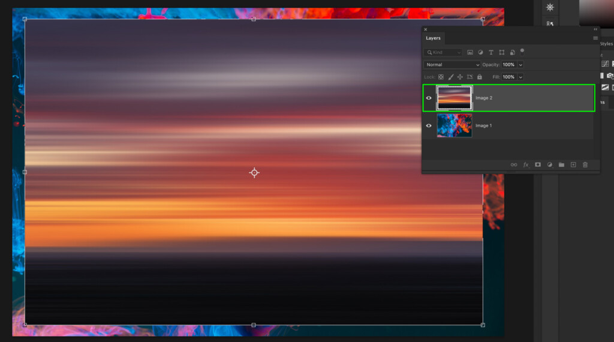Filter layers by type layers icon

(x=490, y=52)
